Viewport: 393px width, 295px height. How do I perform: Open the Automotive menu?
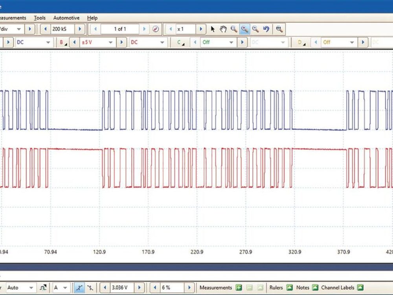66,18
